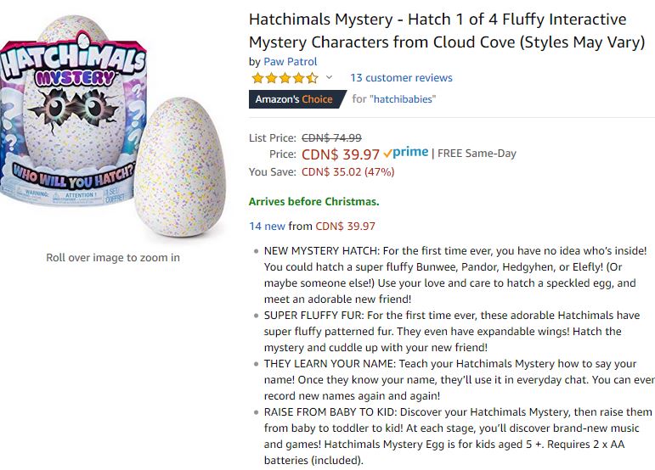Open the 13 customer reviews link
Screen dimensions: 655x470
[x=401, y=78]
